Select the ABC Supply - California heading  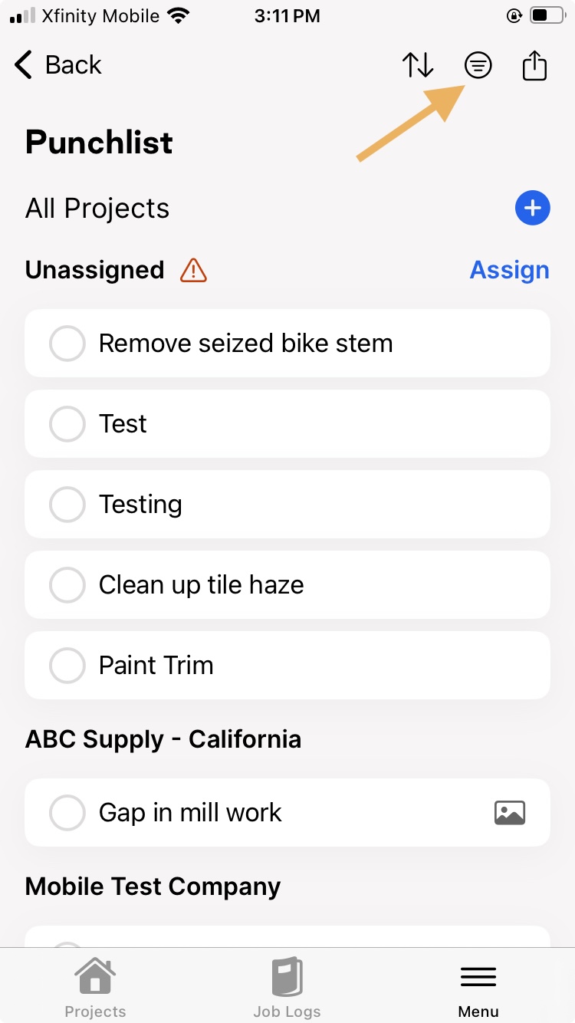163,739
